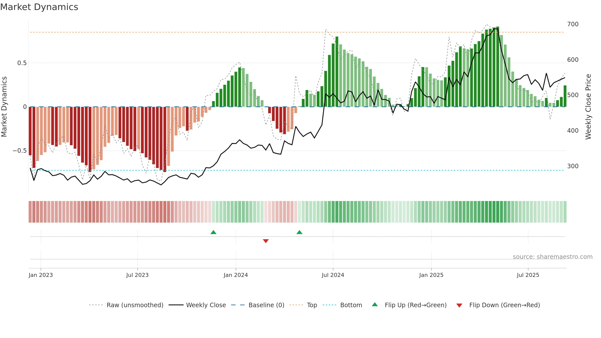601x338 pixels.
Task: Click the Market Dynamics chart title
Action: pyautogui.click(x=39, y=7)
